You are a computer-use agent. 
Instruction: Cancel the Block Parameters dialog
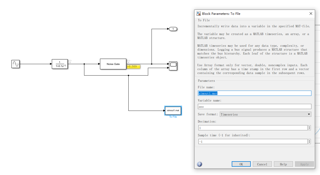click(262, 164)
